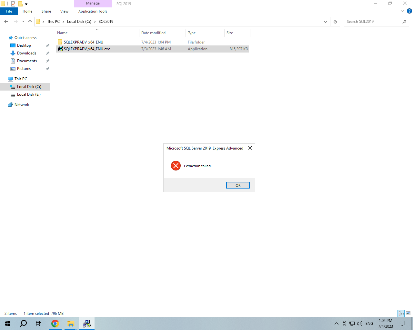Click the forward navigation arrow
The width and height of the screenshot is (413, 330).
point(15,22)
